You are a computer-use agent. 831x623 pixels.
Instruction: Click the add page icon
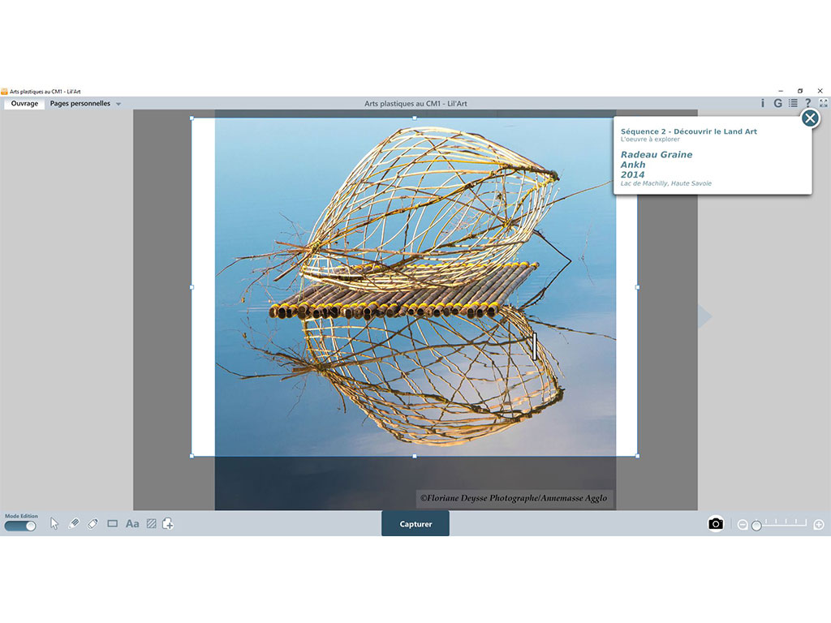168,524
